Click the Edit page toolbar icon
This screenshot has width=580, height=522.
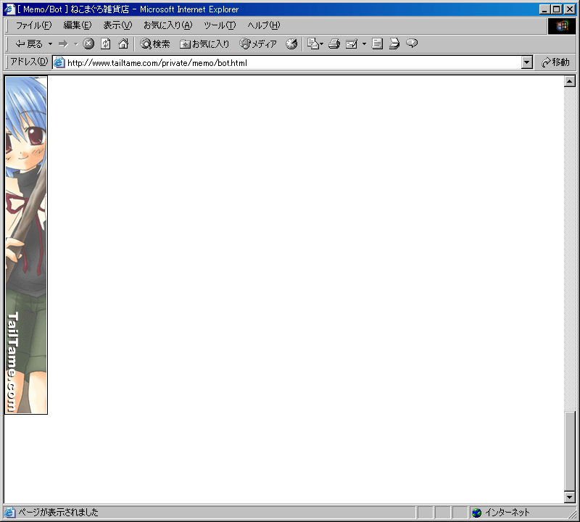click(352, 44)
